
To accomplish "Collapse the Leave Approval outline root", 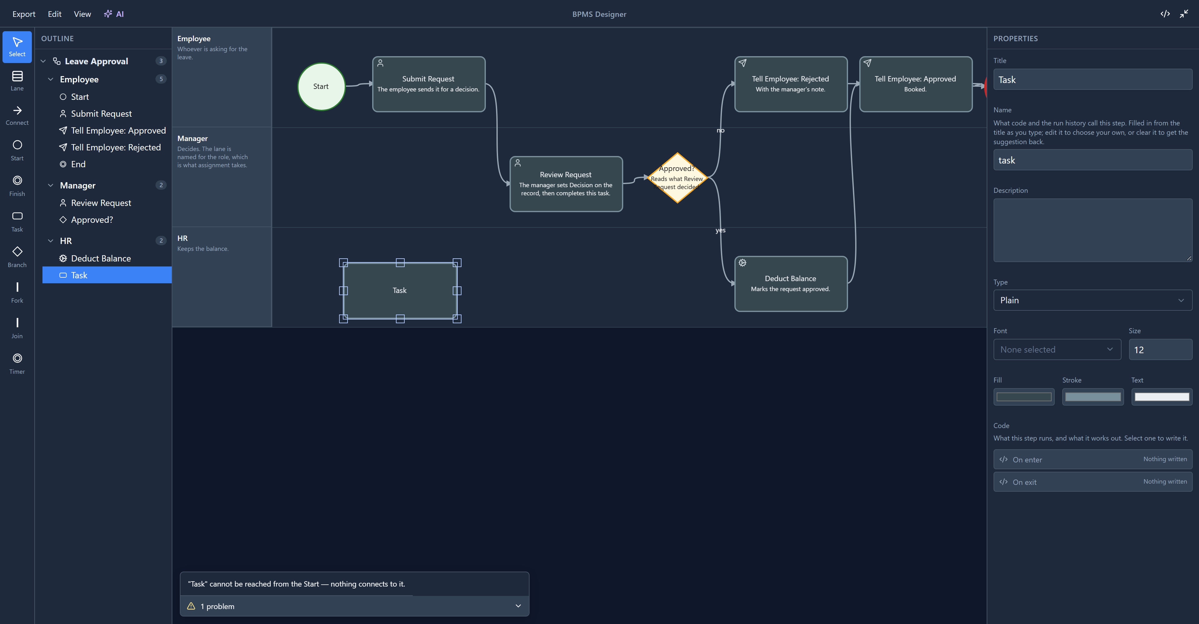I will (43, 61).
